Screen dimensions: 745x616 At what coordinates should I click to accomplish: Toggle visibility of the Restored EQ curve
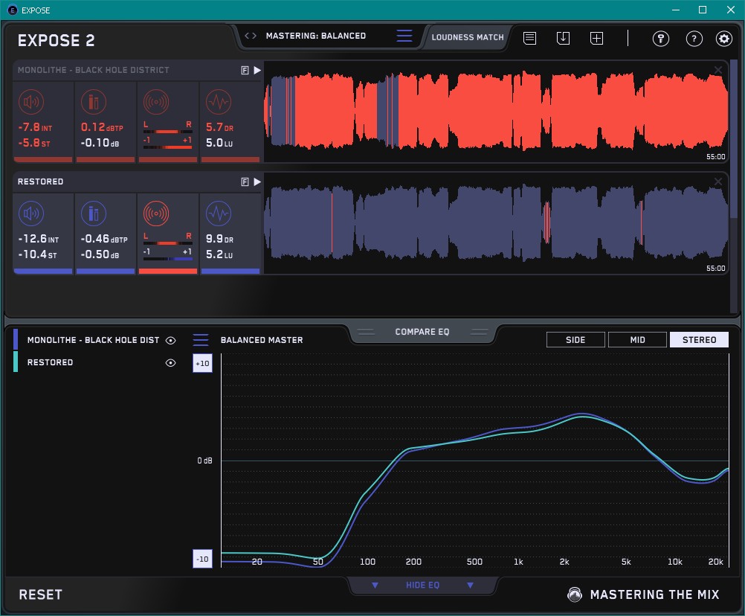[170, 362]
